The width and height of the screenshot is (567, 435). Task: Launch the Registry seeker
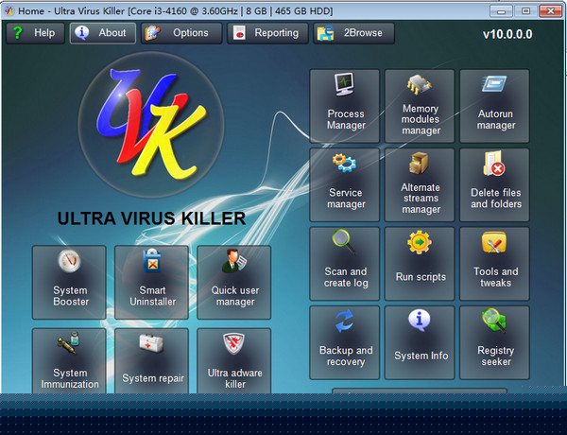point(494,342)
